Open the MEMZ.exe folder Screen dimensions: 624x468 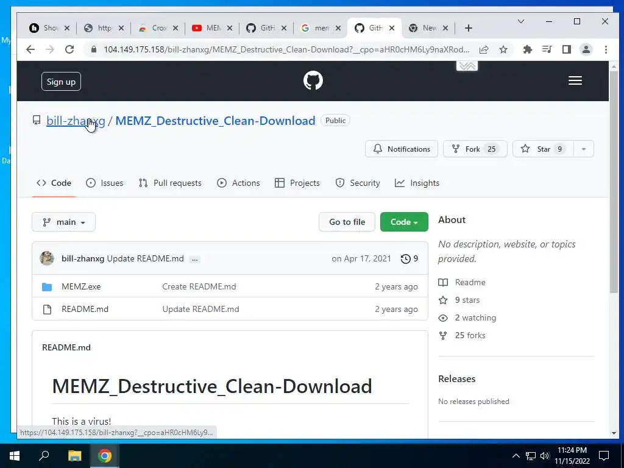[81, 286]
